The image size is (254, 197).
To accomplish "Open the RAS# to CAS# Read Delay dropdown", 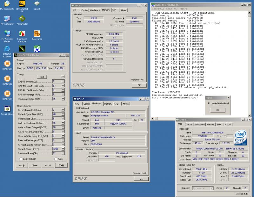I will (63, 86).
